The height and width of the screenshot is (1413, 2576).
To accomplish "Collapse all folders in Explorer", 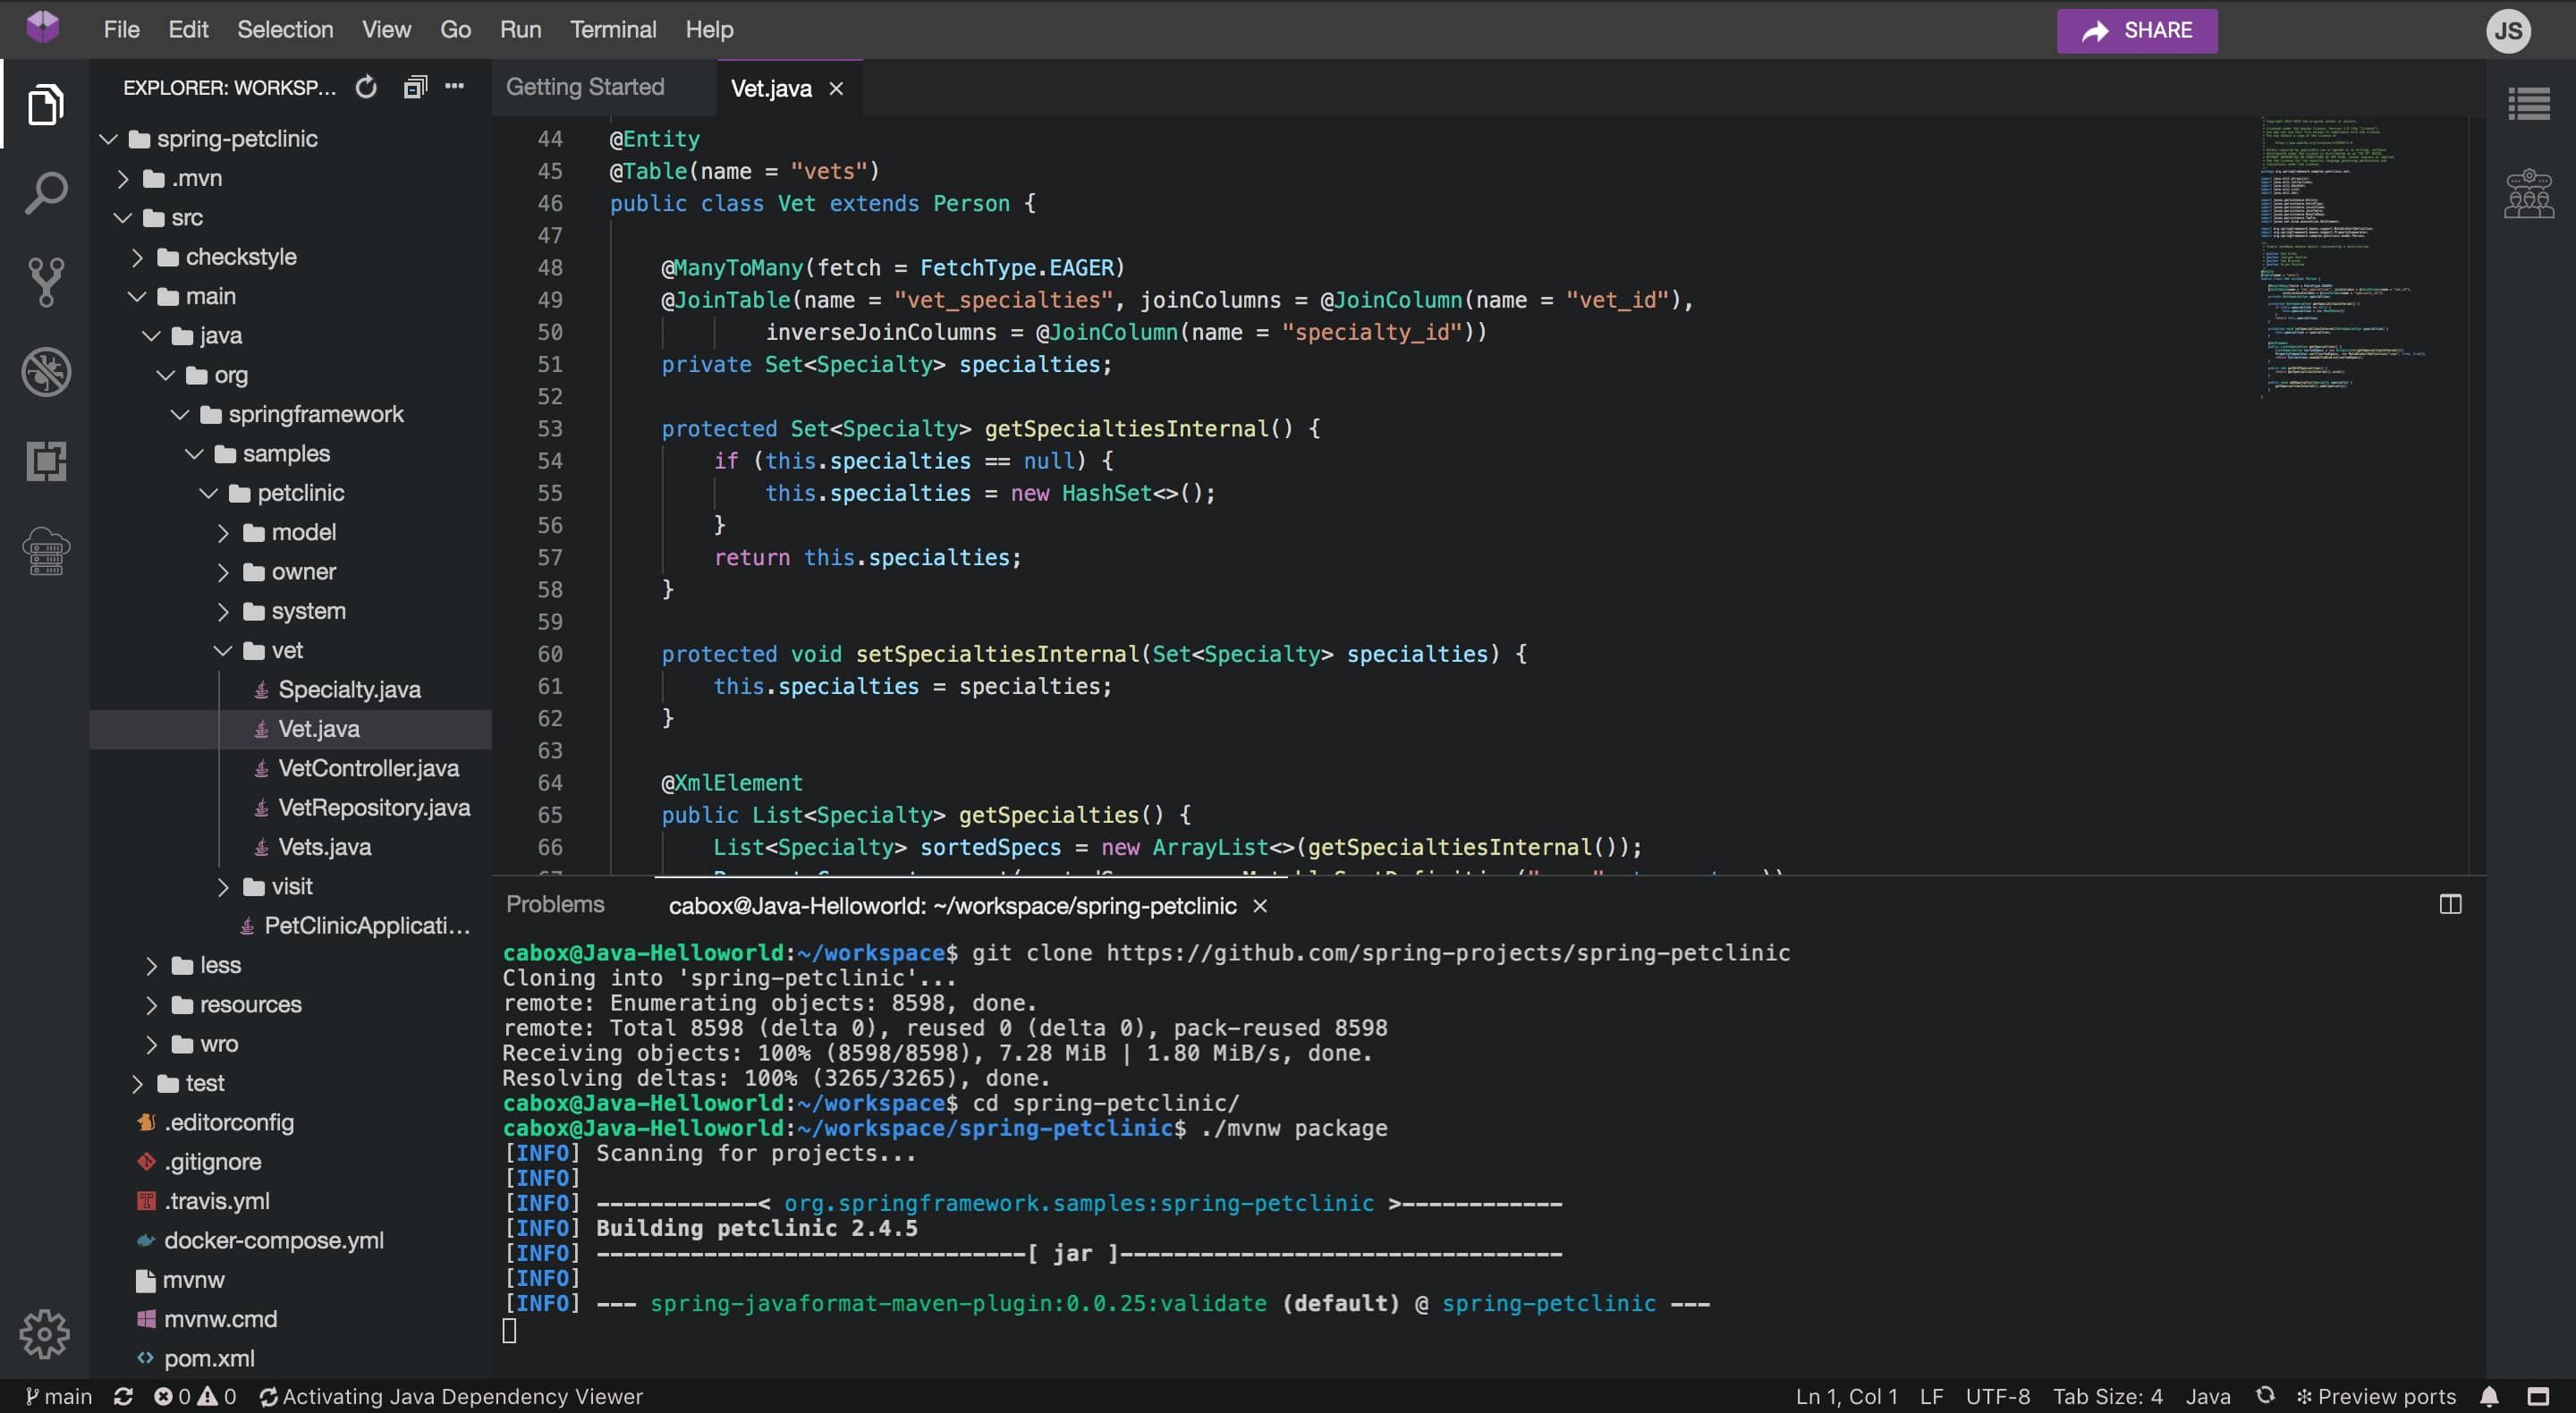I will pos(414,87).
